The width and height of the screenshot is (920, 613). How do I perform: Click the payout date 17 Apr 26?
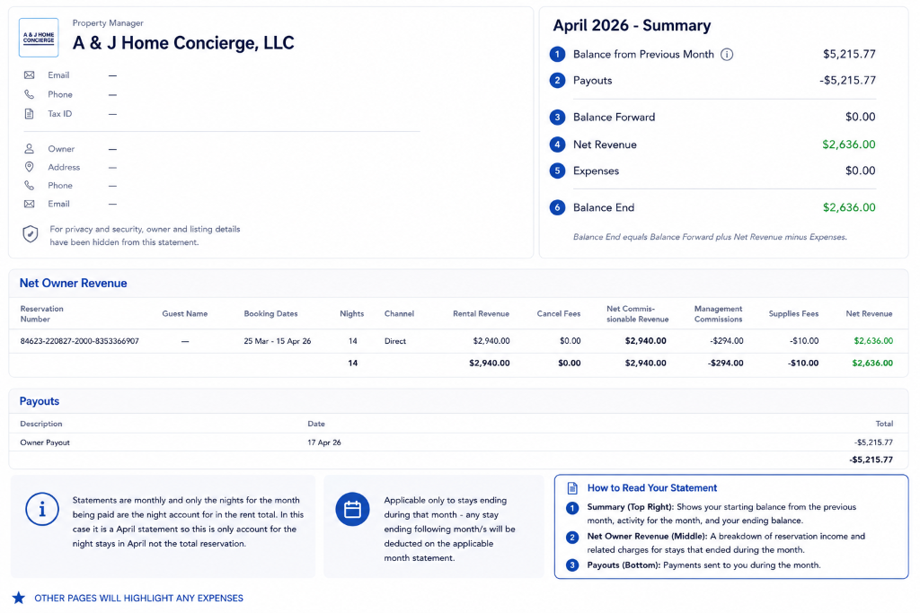(323, 442)
